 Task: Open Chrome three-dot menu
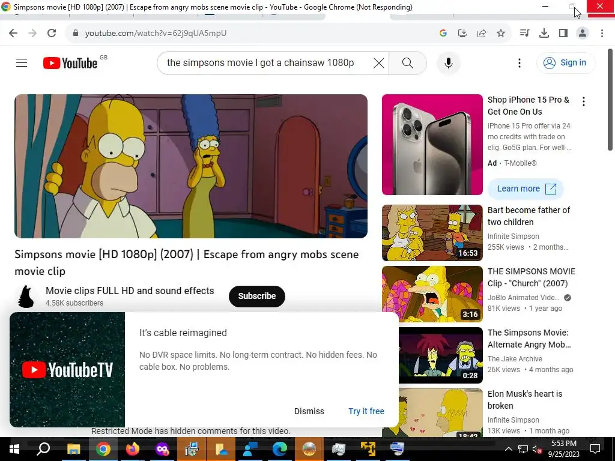(x=602, y=34)
